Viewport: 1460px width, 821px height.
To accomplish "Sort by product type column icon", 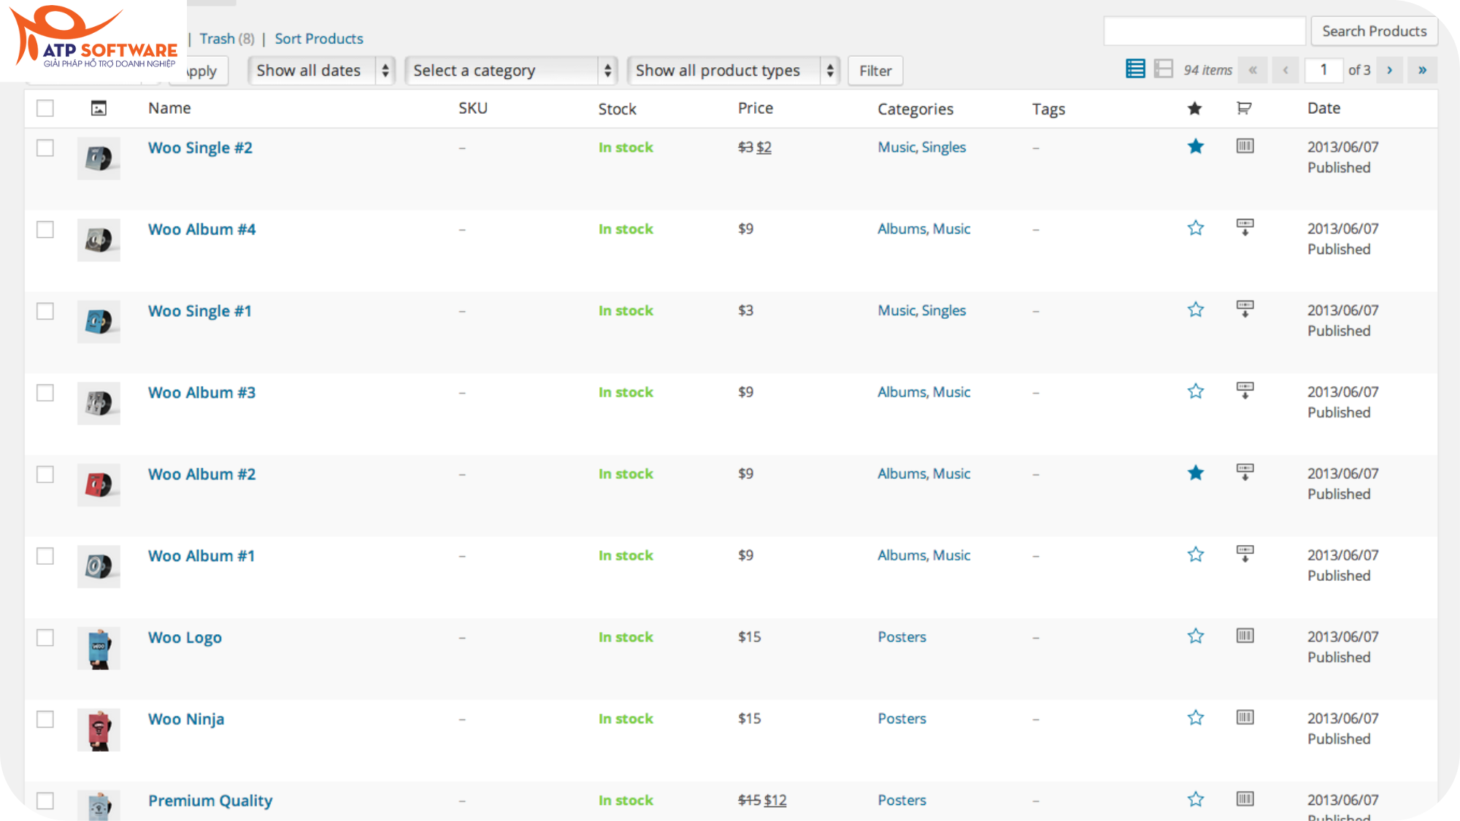I will tap(1244, 109).
